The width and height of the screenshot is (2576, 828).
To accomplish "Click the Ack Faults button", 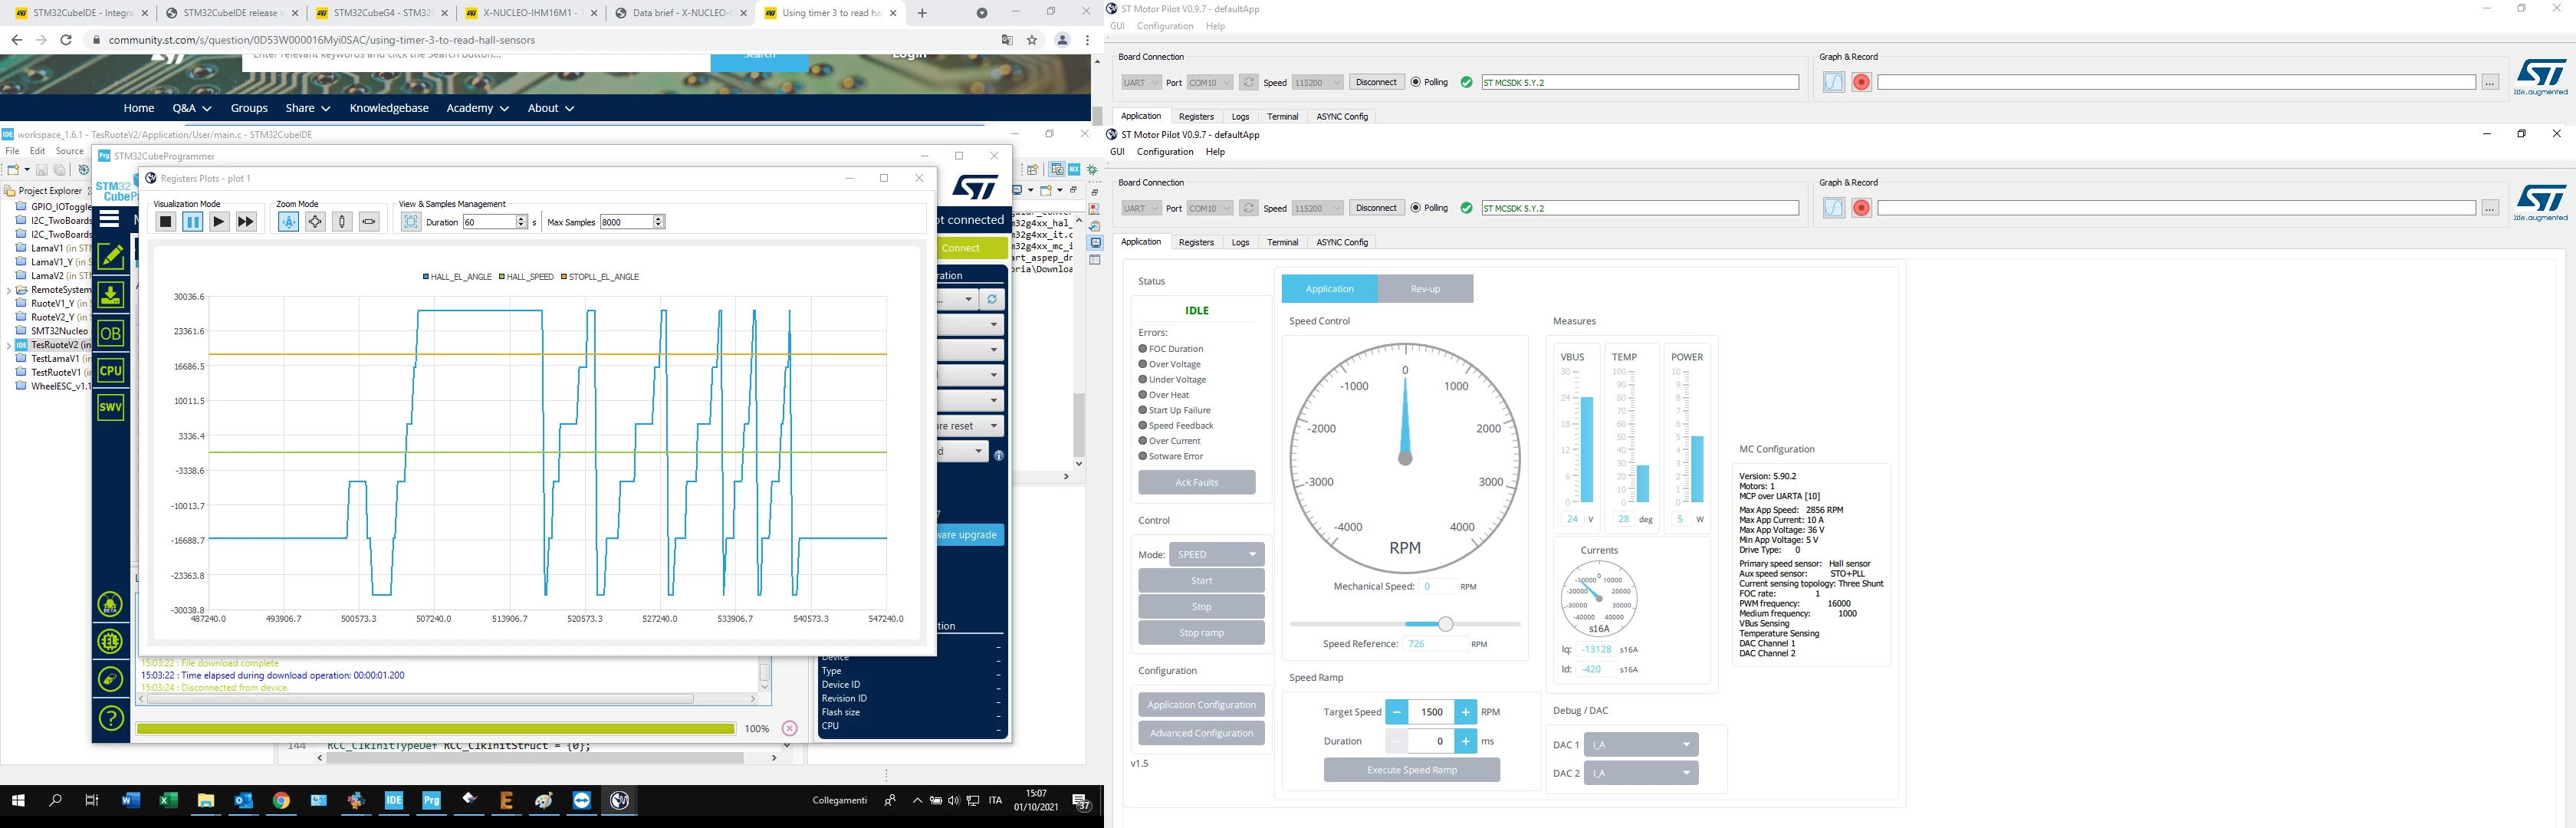I will click(1197, 482).
